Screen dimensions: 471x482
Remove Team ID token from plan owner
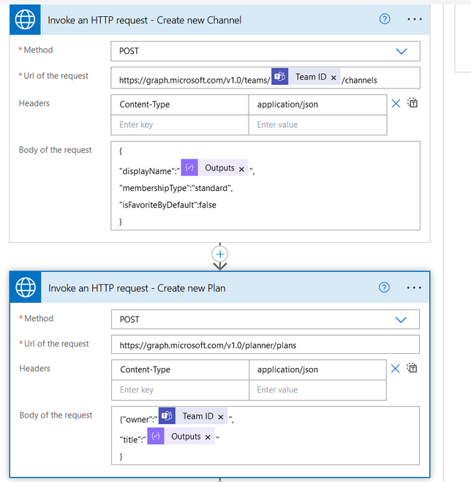[221, 417]
